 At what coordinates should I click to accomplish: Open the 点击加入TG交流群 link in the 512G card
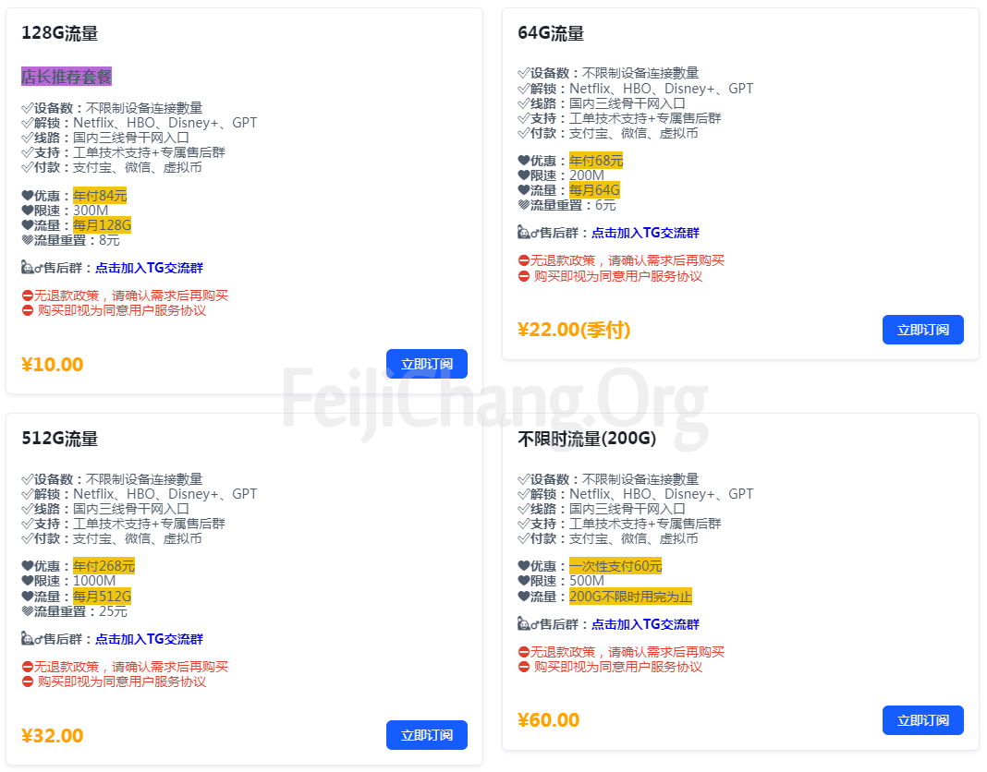point(149,639)
